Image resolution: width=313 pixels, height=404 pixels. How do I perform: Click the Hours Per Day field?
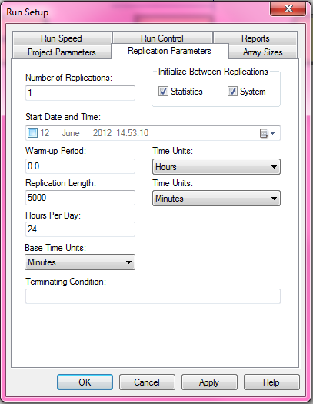[x=80, y=229]
